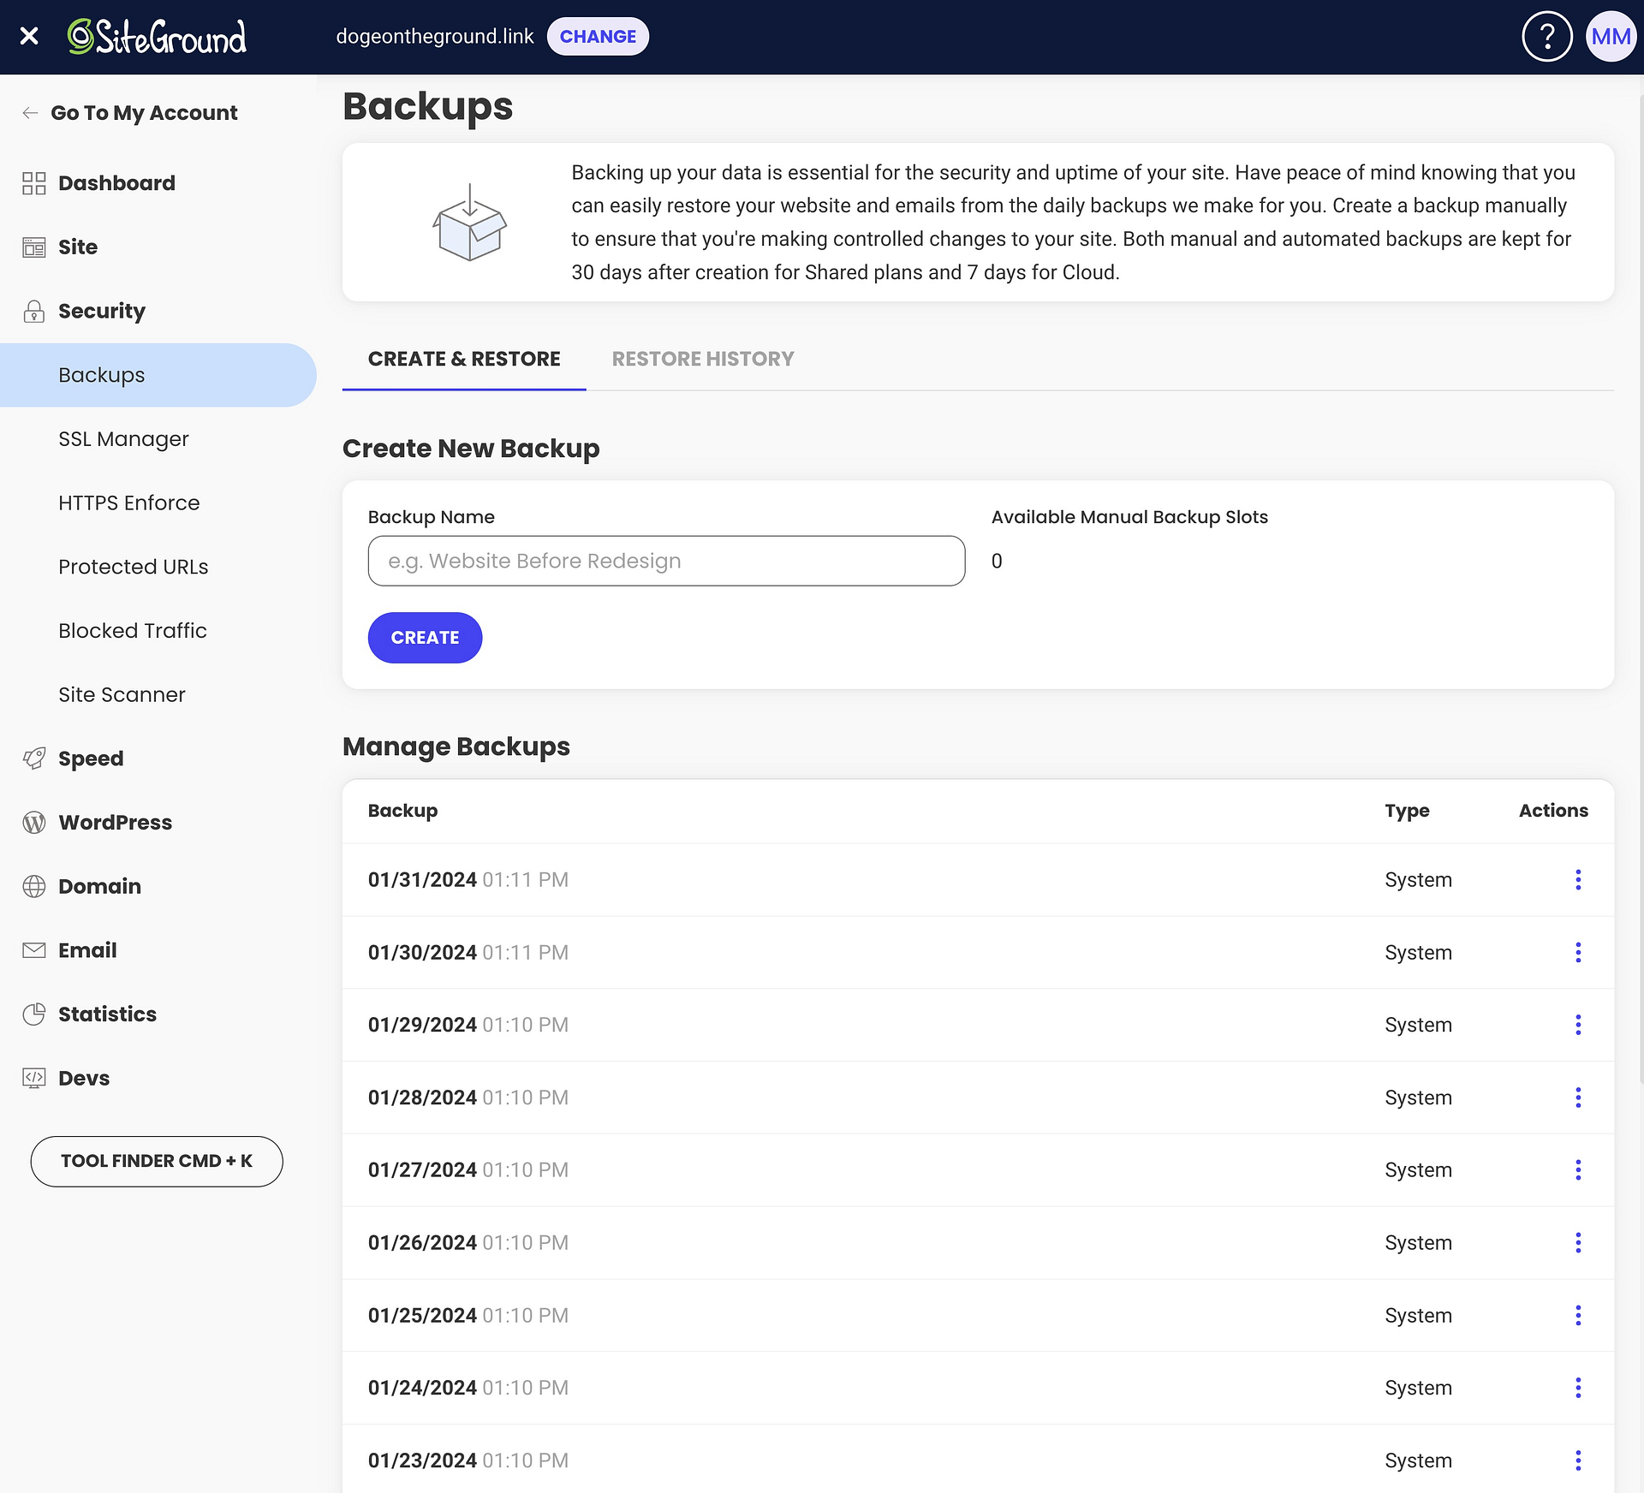This screenshot has width=1644, height=1493.
Task: Click the Email section icon
Action: [34, 949]
